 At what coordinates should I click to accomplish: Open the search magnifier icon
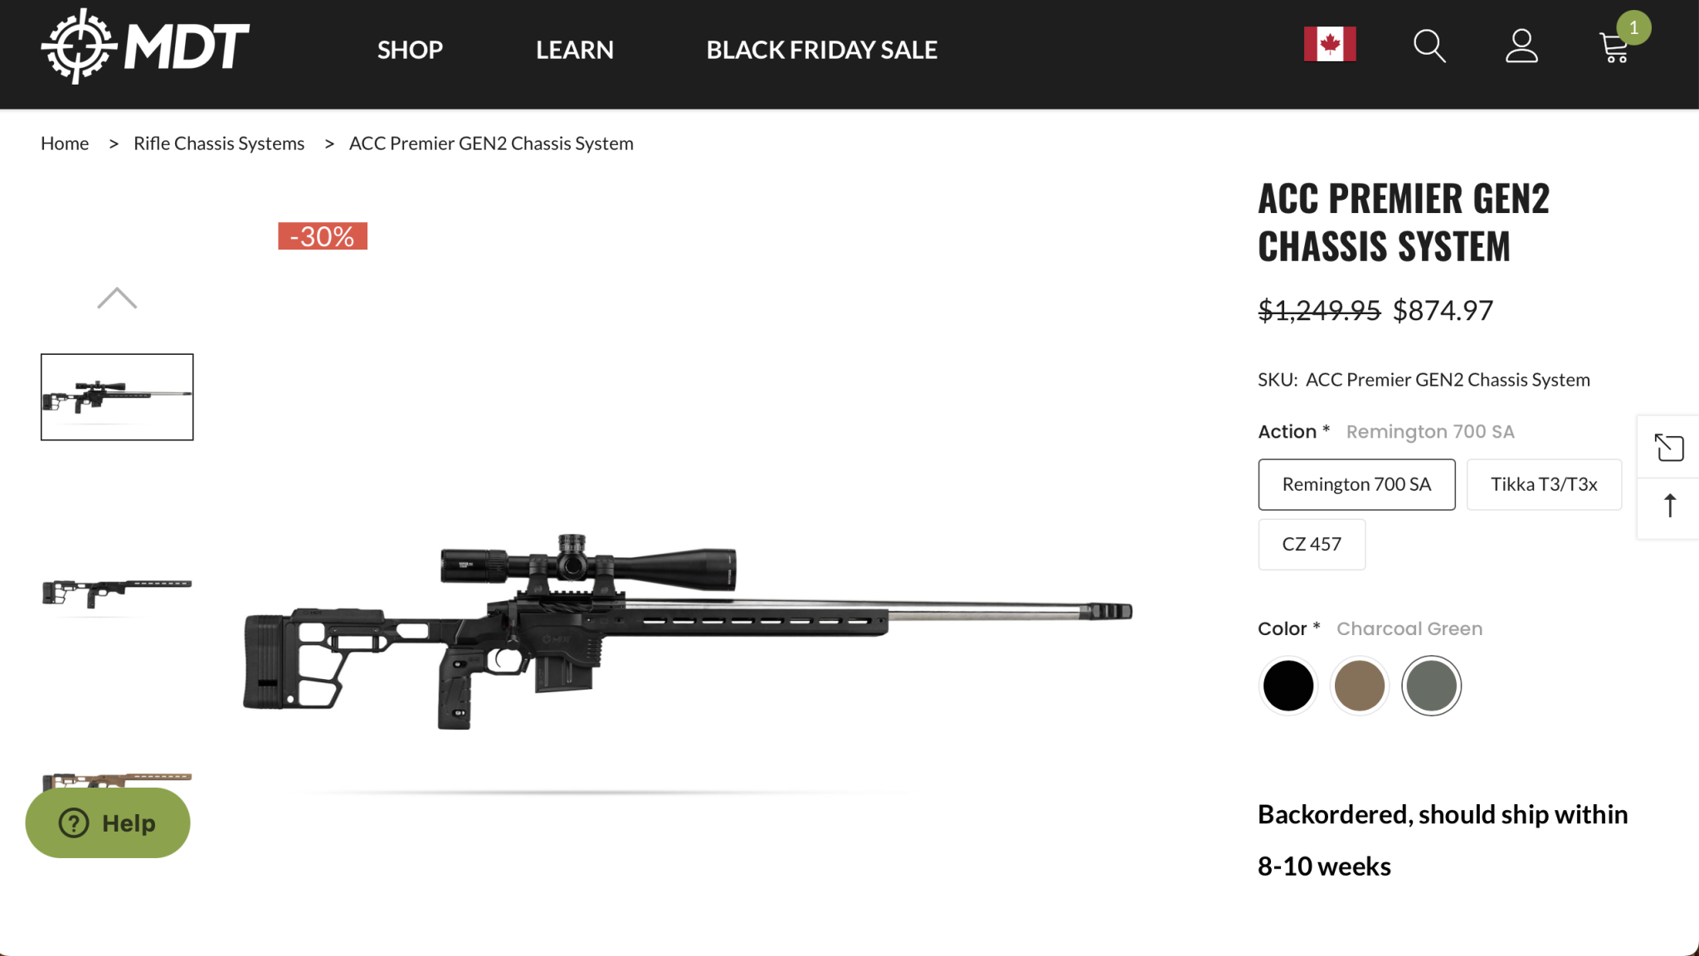pyautogui.click(x=1429, y=46)
